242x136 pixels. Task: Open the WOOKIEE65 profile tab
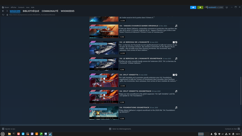point(67,11)
